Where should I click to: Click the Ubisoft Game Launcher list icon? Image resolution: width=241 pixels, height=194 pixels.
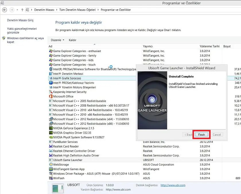tap(51, 160)
